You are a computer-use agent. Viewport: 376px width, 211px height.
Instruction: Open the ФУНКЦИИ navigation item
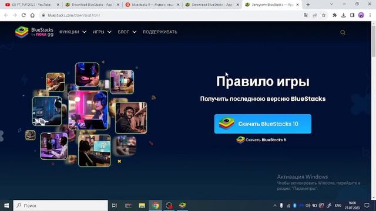click(69, 32)
